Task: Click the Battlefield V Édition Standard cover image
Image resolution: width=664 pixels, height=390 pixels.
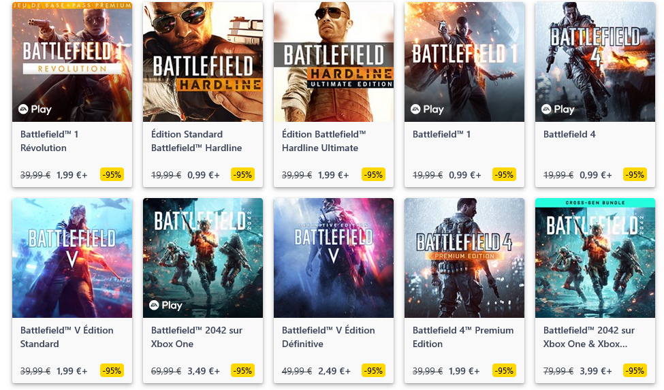Action: point(72,258)
